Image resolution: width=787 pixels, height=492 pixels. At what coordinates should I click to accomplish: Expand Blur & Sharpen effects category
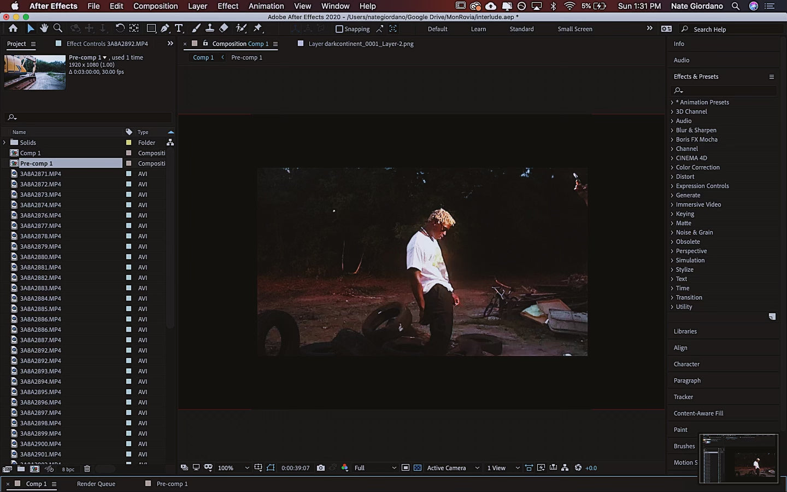672,130
